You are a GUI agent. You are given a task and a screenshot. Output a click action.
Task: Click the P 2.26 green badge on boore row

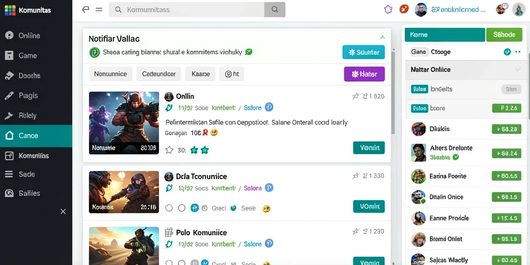[507, 108]
